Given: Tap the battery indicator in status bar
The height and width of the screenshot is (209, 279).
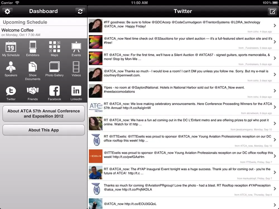Looking at the screenshot, I should tap(275, 3).
